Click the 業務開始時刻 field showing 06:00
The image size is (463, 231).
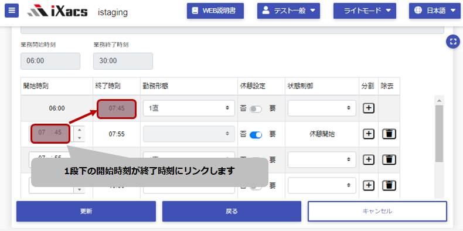(50, 61)
